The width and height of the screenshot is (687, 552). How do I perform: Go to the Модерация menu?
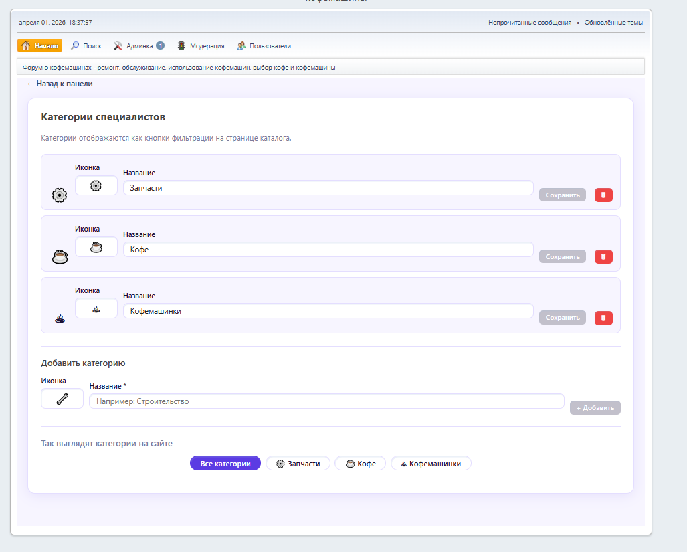(201, 46)
